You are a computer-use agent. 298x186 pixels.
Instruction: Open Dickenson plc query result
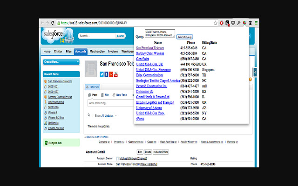click(145, 92)
